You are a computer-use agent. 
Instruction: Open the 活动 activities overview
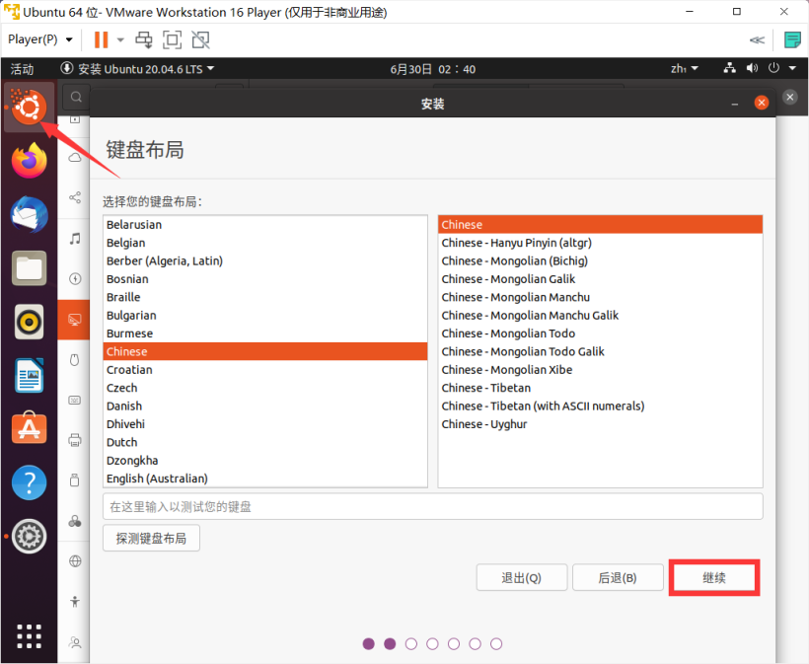(22, 69)
